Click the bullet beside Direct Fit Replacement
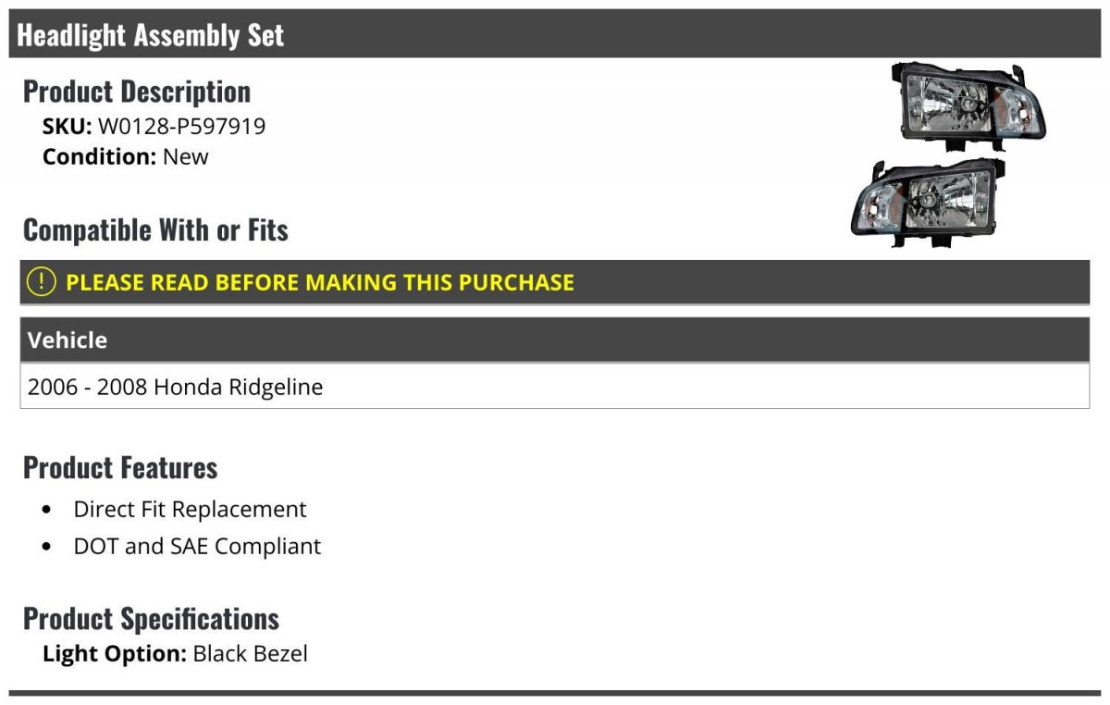Viewport: 1110px width, 705px height. tap(48, 510)
